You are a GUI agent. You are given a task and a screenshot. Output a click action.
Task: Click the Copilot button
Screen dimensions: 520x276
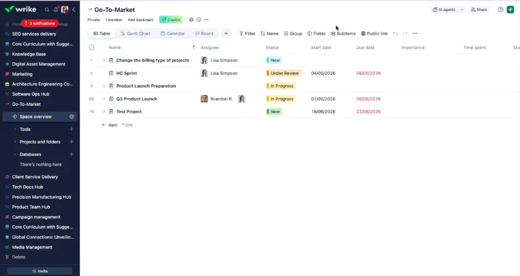coord(171,19)
